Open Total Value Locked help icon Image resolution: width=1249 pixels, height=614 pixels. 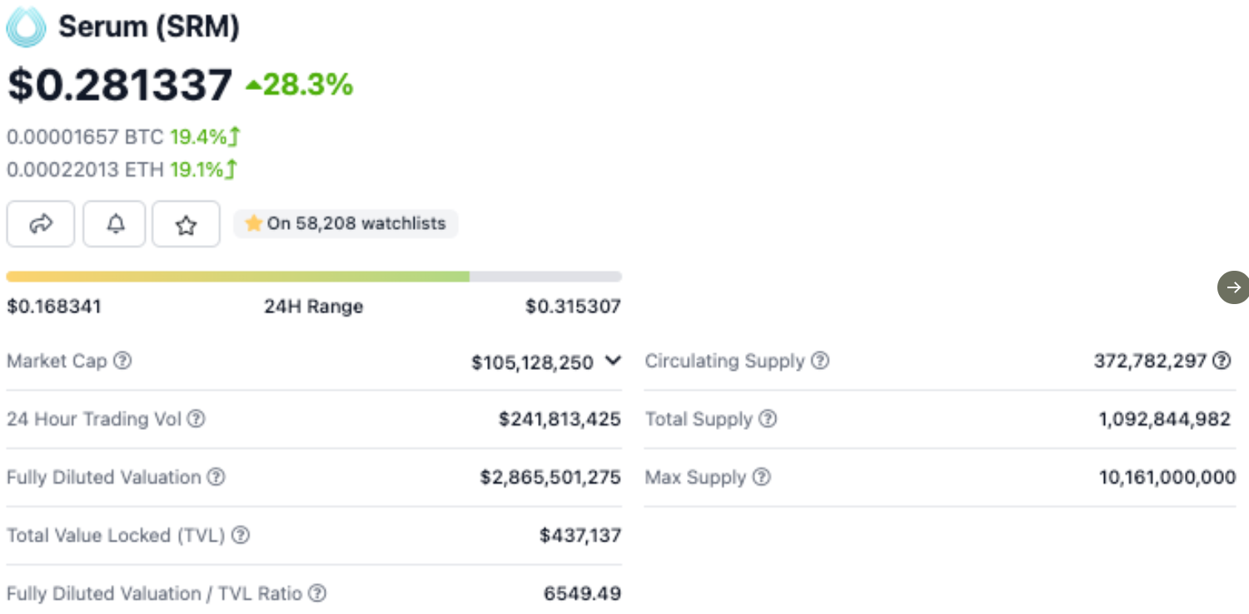[240, 536]
